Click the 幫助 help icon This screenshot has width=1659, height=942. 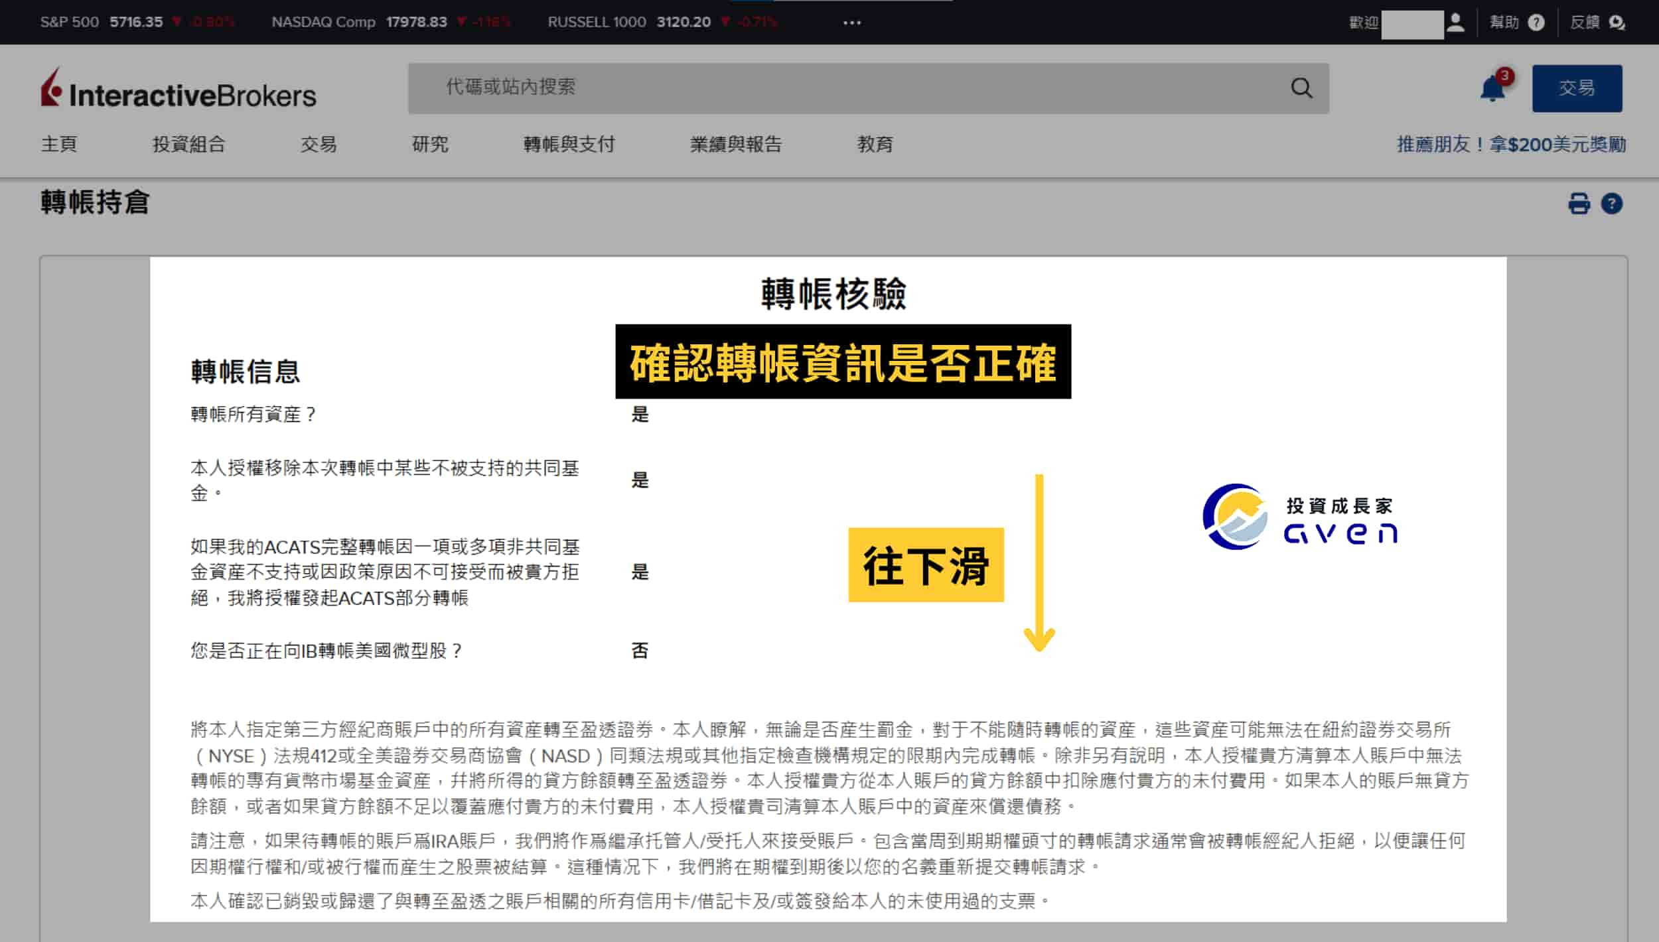[x=1536, y=23]
